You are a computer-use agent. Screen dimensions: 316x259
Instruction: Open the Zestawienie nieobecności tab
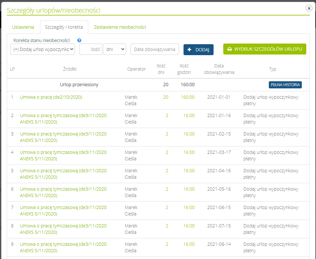[120, 27]
